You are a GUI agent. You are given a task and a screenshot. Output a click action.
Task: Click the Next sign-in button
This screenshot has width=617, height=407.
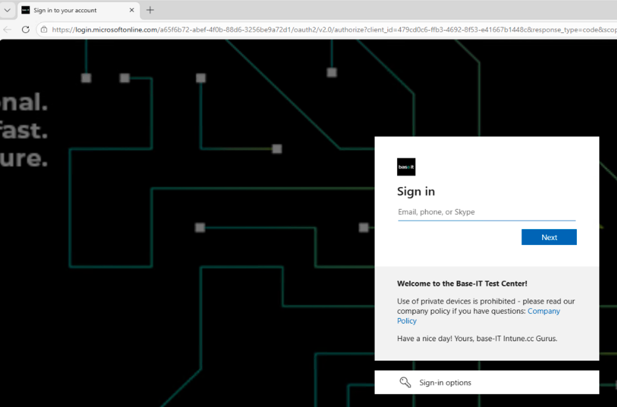tap(548, 237)
